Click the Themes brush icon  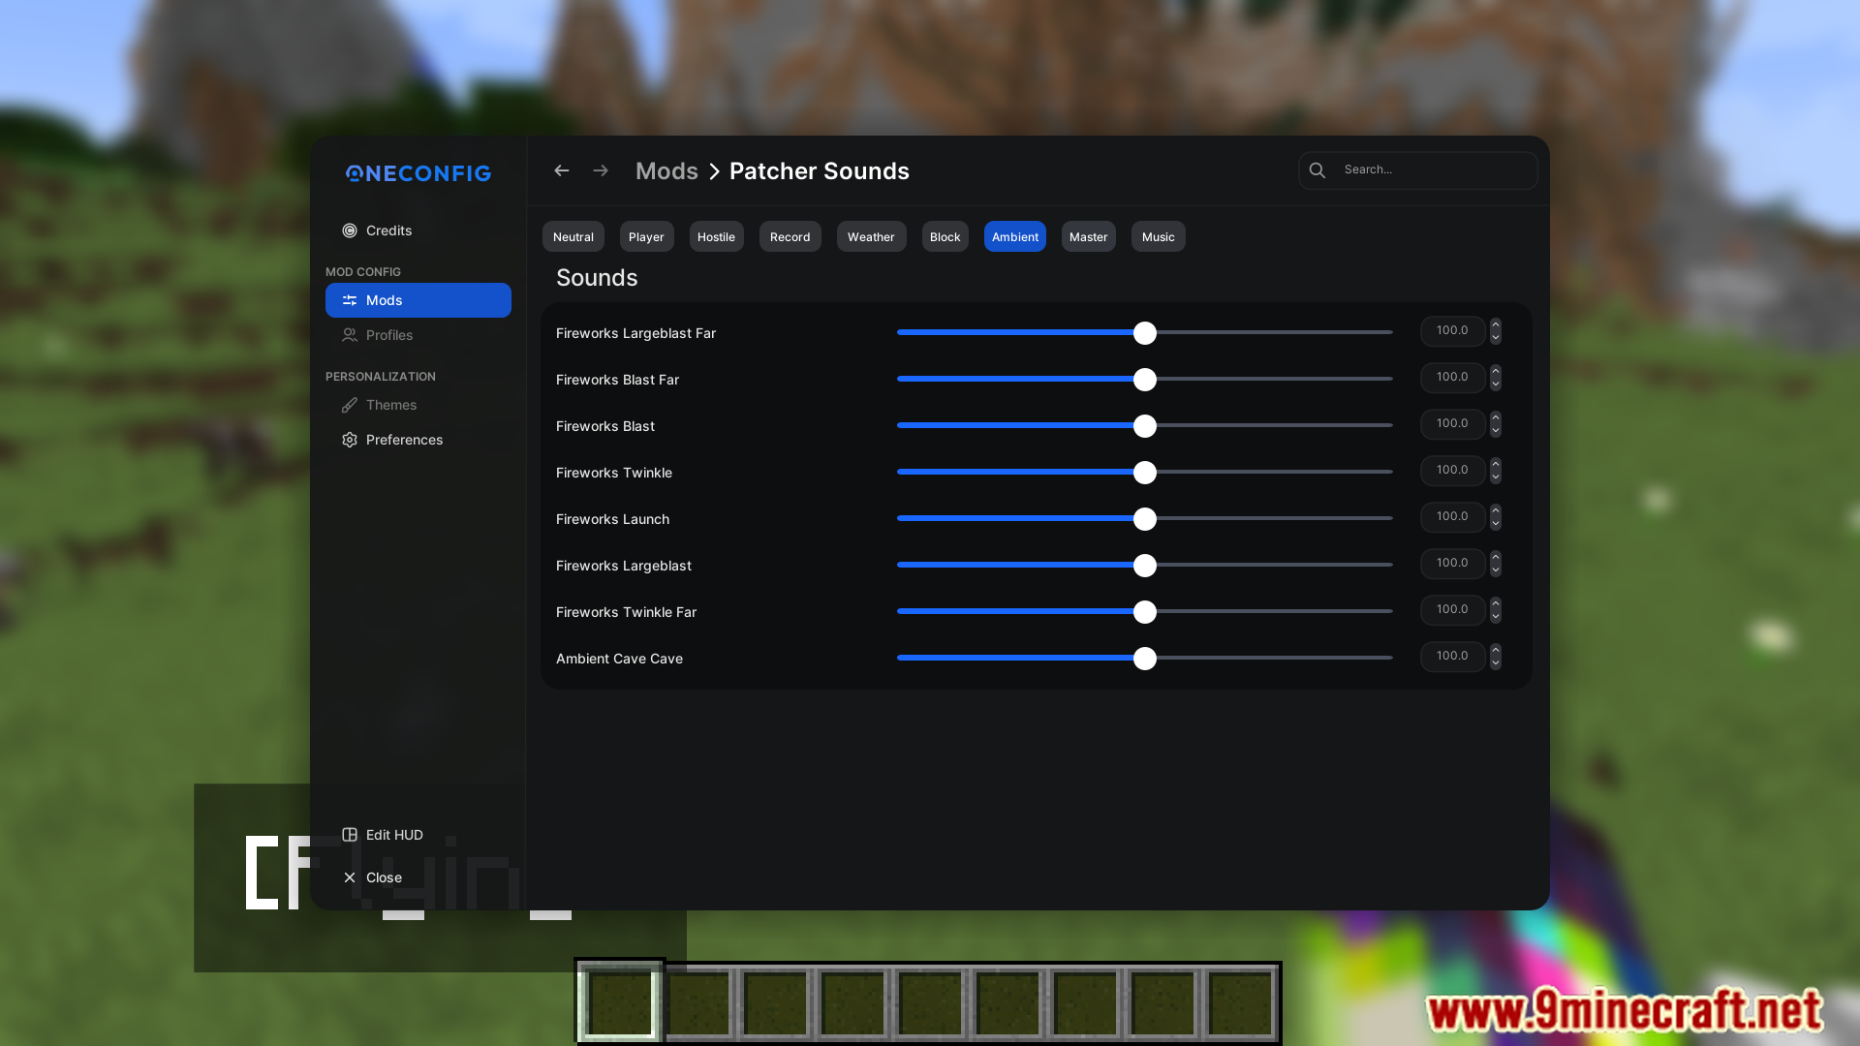click(350, 405)
